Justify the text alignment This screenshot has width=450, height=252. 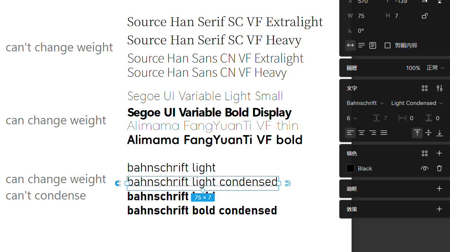[384, 133]
